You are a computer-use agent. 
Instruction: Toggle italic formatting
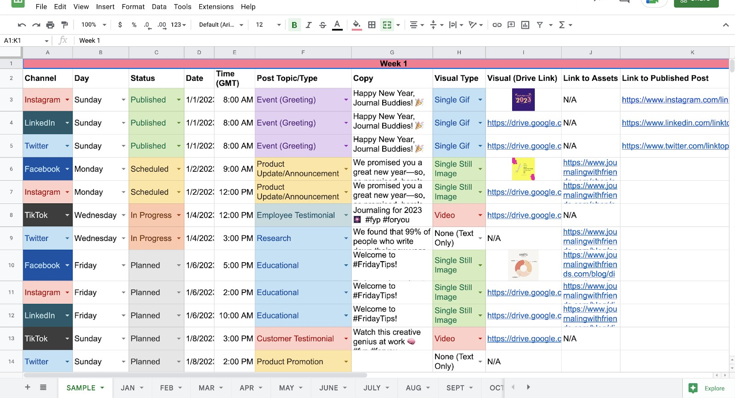tap(309, 25)
